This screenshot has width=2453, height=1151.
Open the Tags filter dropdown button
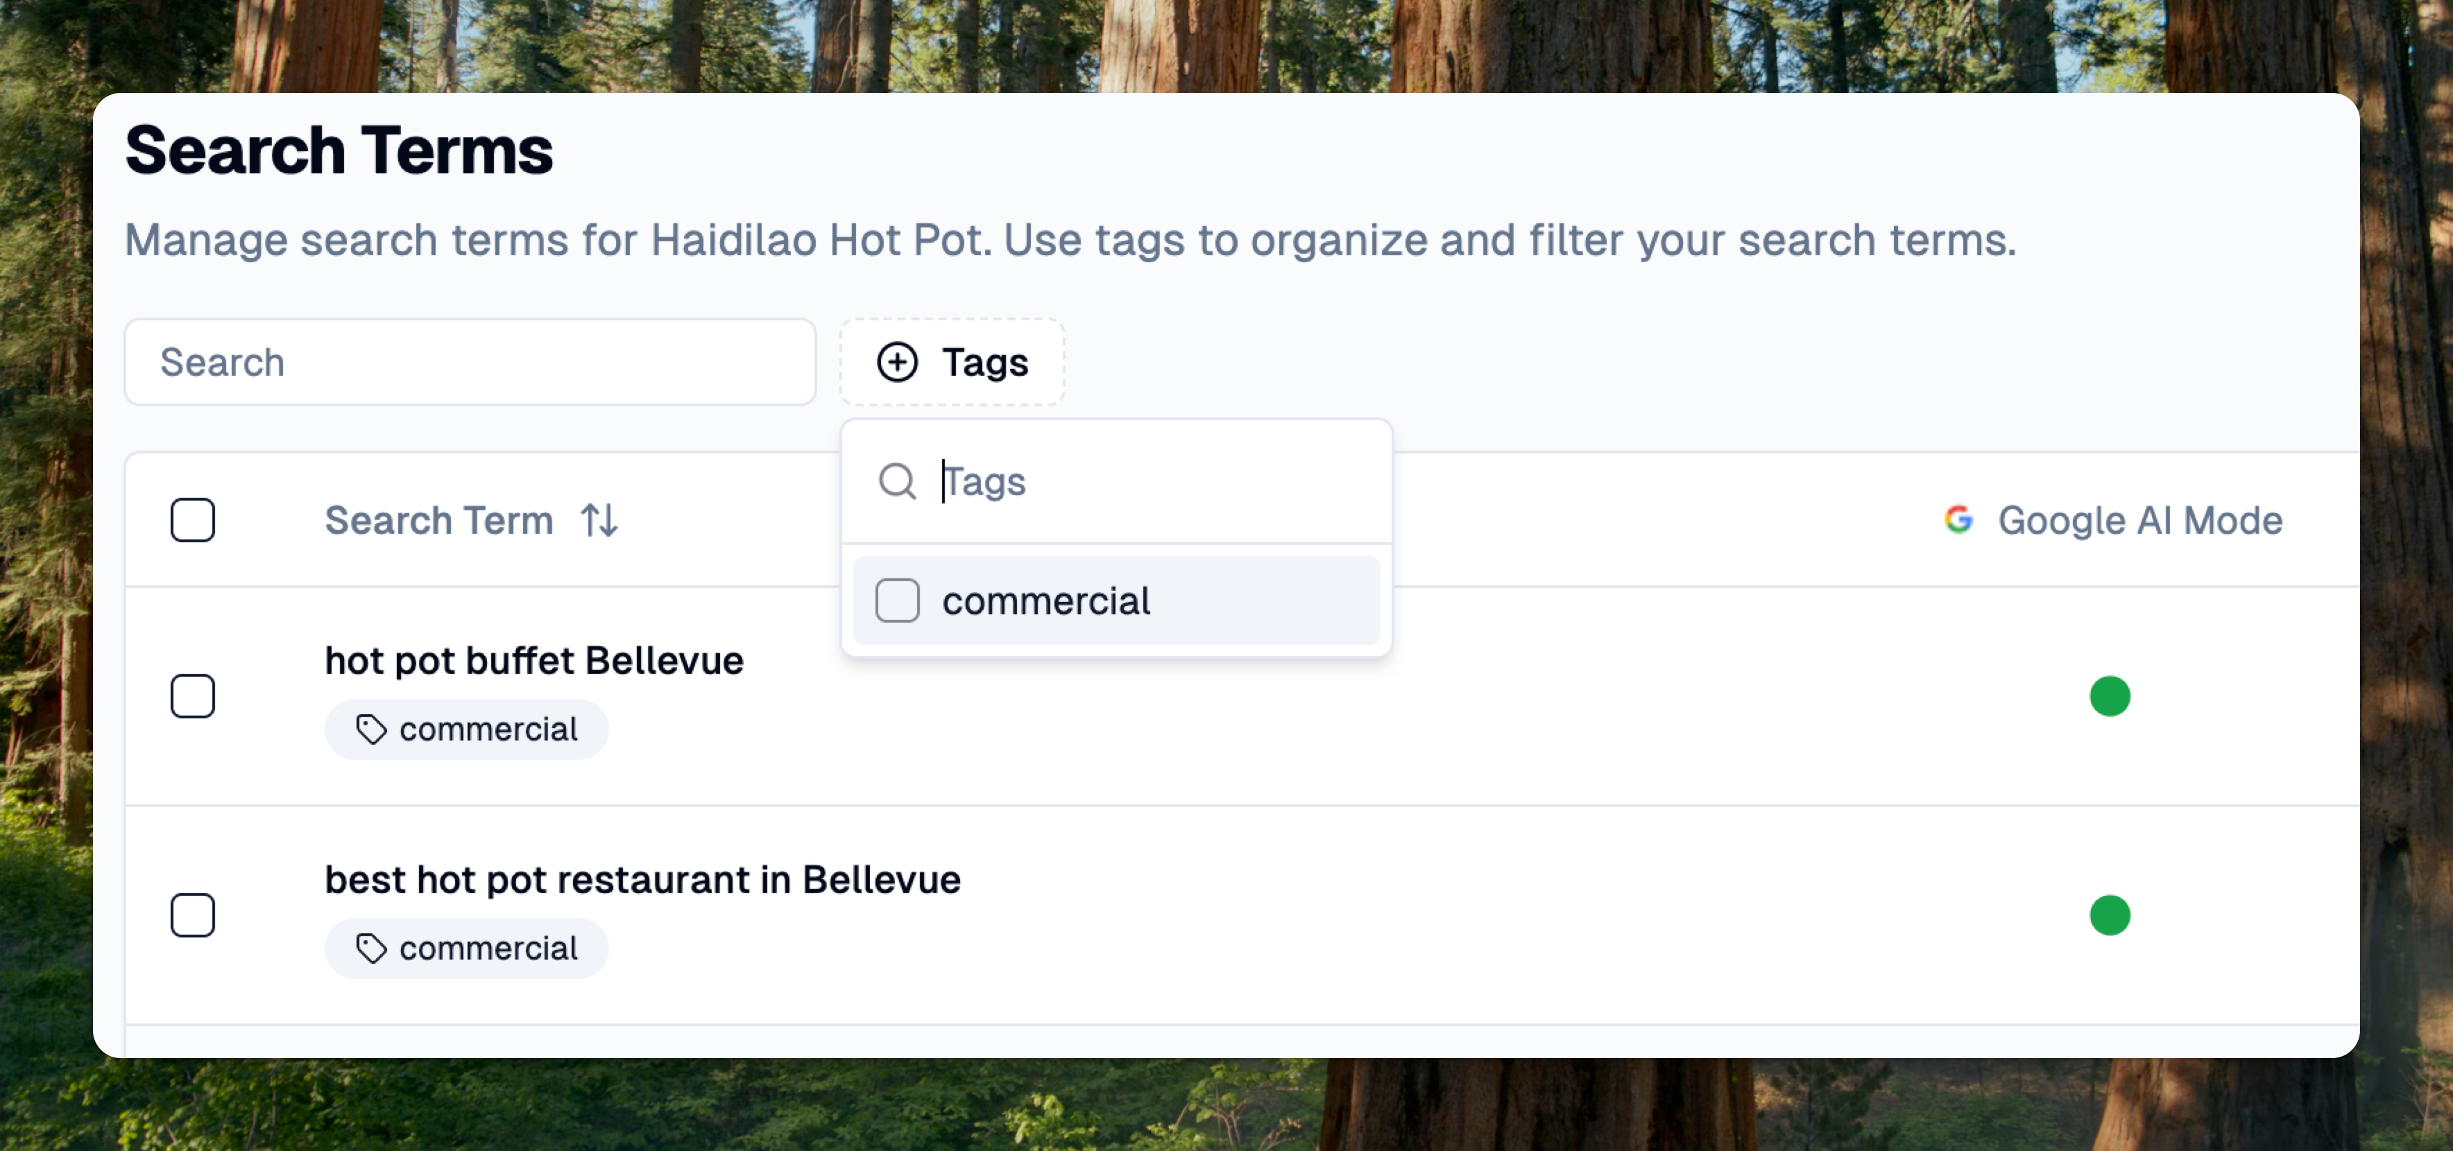[x=952, y=362]
